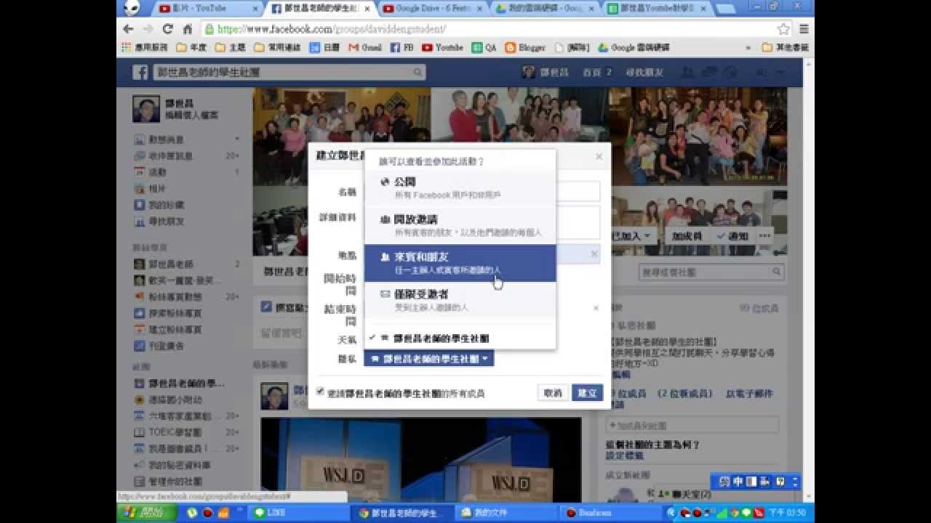Click the browser reload icon
The image size is (931, 523).
tap(168, 29)
